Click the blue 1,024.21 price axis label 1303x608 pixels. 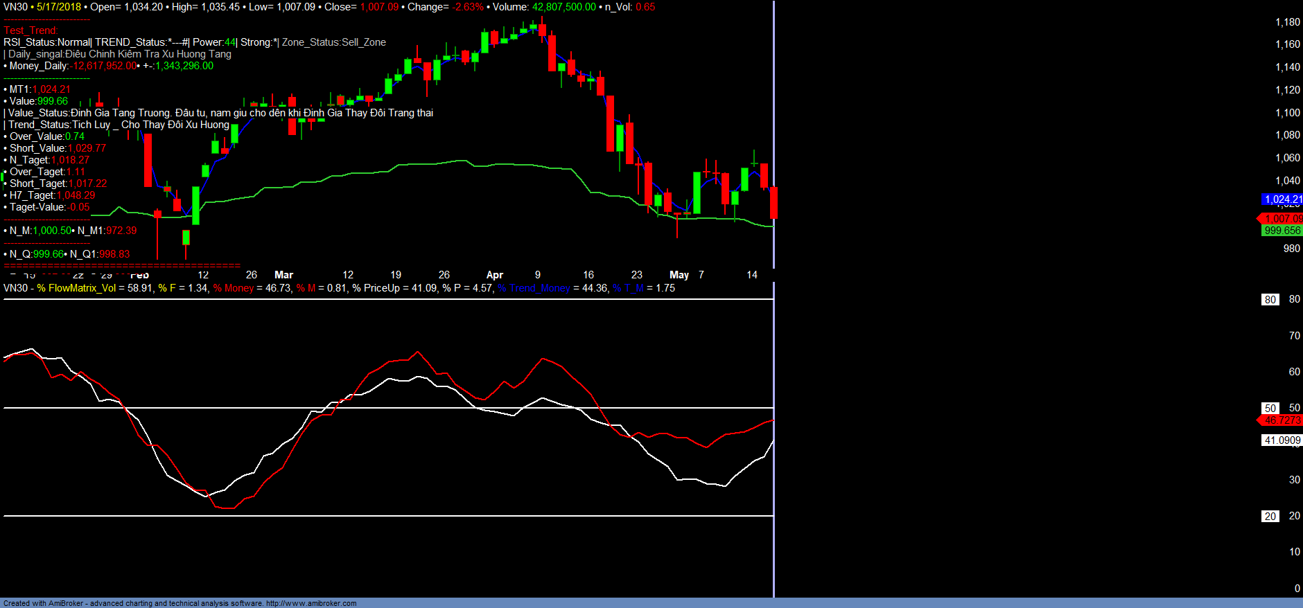click(x=1282, y=199)
